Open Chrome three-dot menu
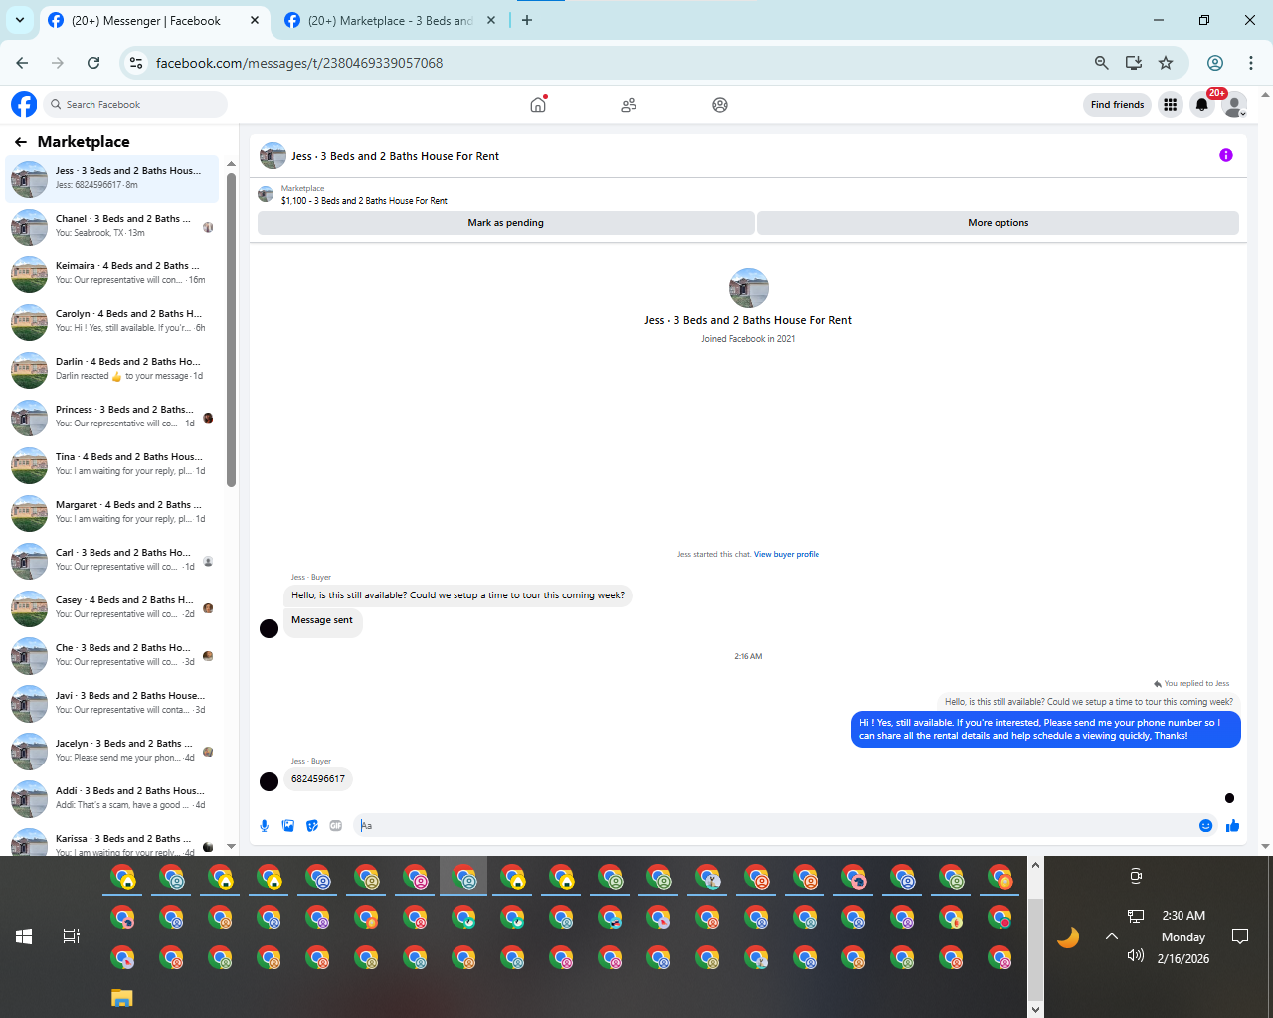The height and width of the screenshot is (1018, 1273). point(1251,63)
